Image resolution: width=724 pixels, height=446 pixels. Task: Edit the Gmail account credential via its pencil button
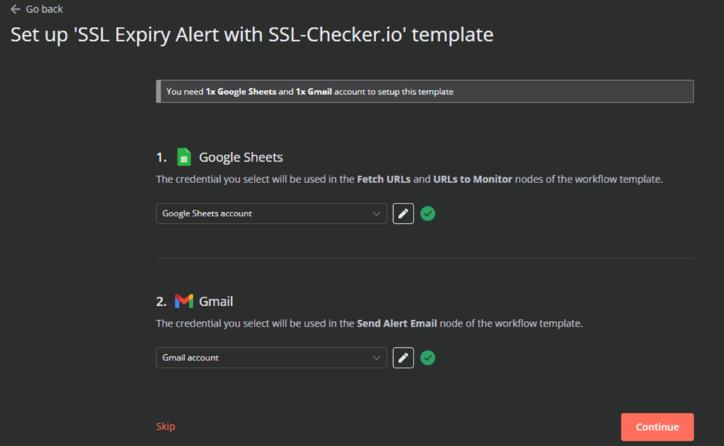403,358
